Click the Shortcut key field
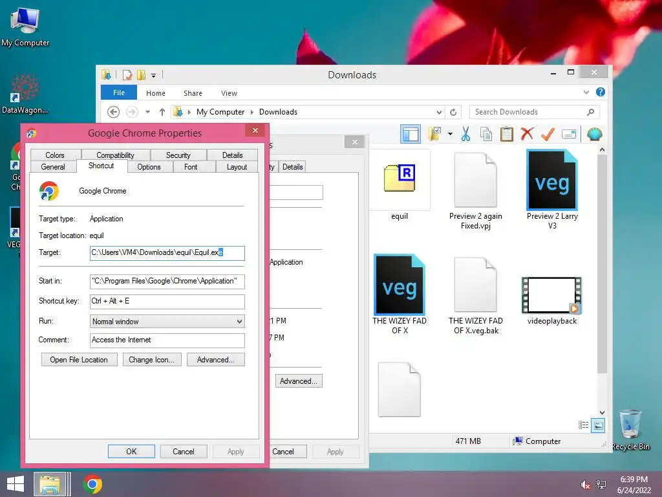662x497 pixels. coord(167,301)
